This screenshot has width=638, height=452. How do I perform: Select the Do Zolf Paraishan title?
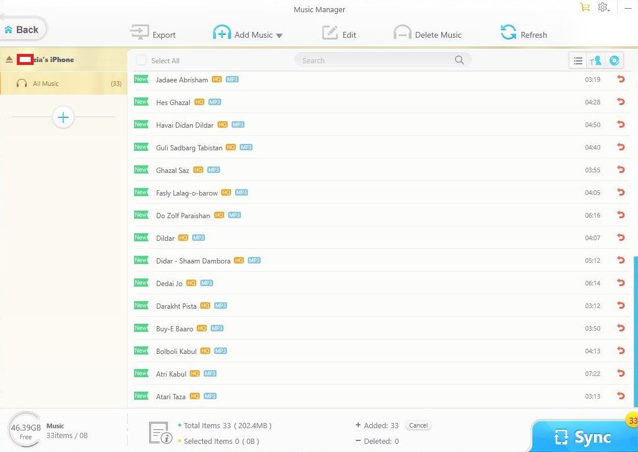(x=183, y=216)
